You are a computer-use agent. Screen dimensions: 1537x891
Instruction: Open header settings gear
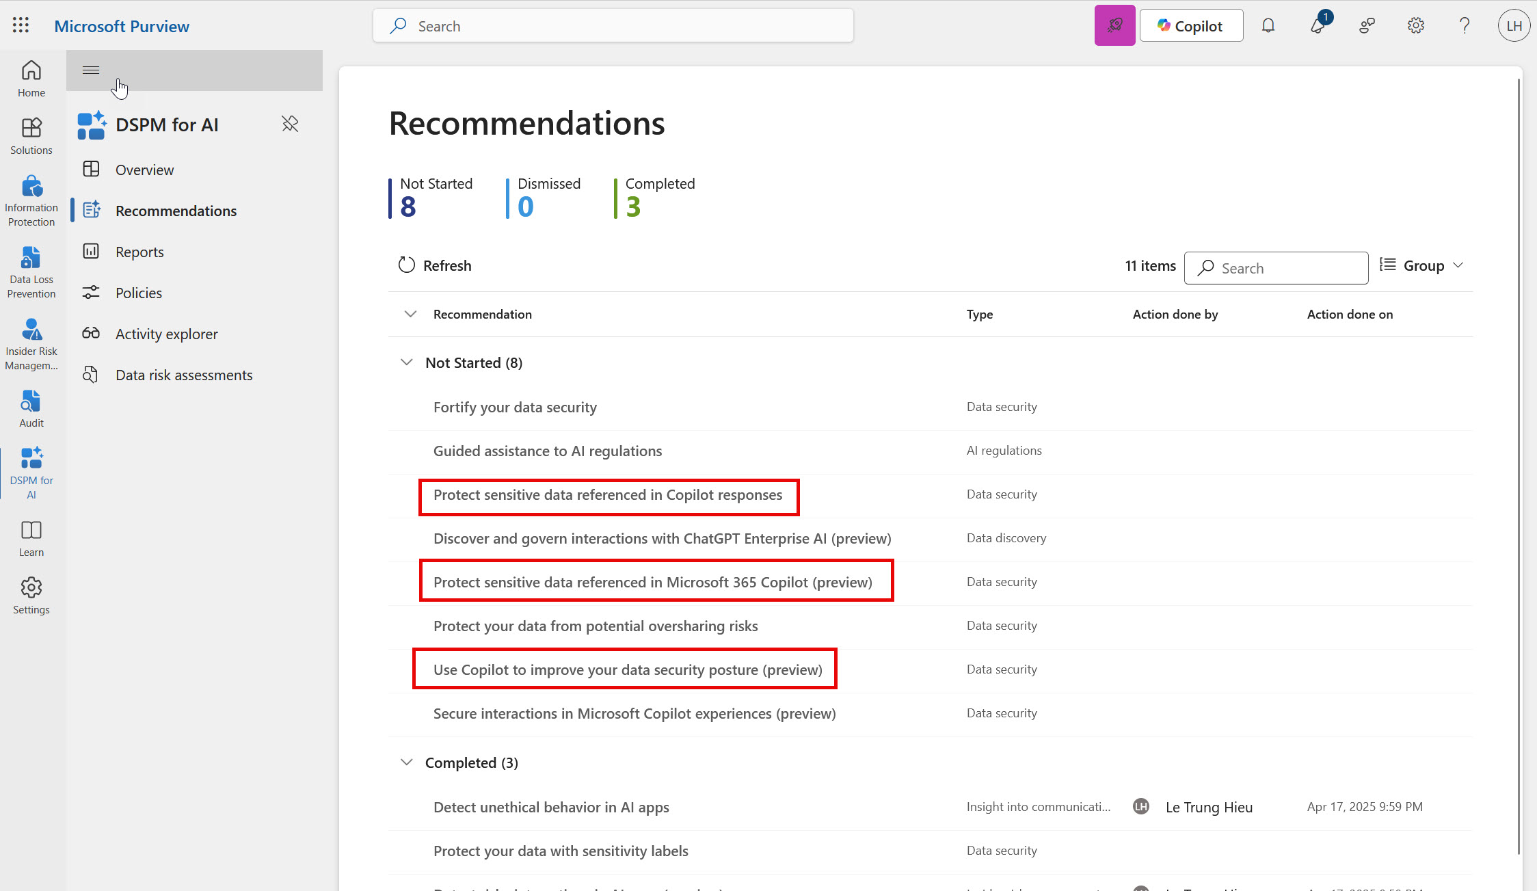1416,25
